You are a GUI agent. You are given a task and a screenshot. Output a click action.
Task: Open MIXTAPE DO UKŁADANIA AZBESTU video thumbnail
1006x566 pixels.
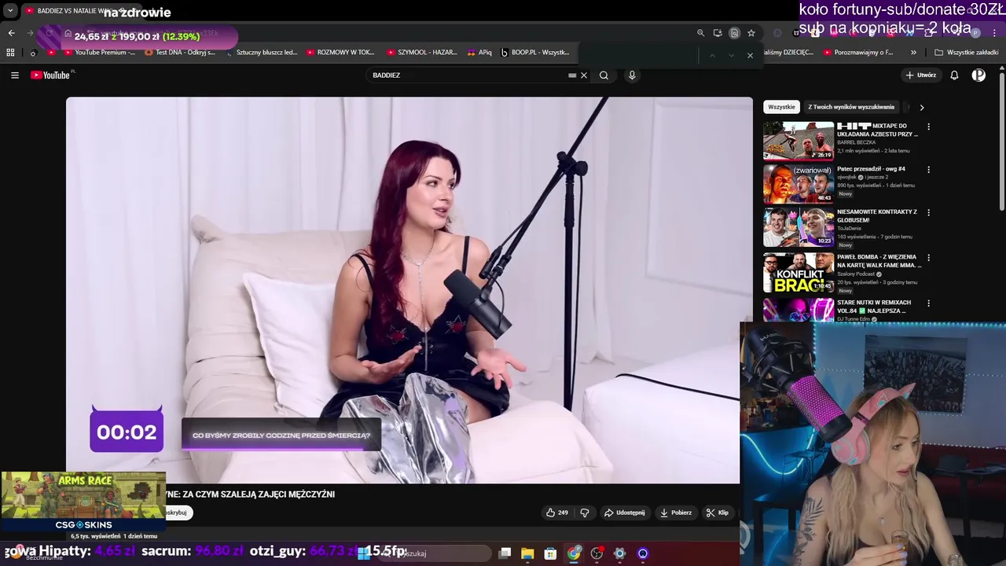coord(799,141)
